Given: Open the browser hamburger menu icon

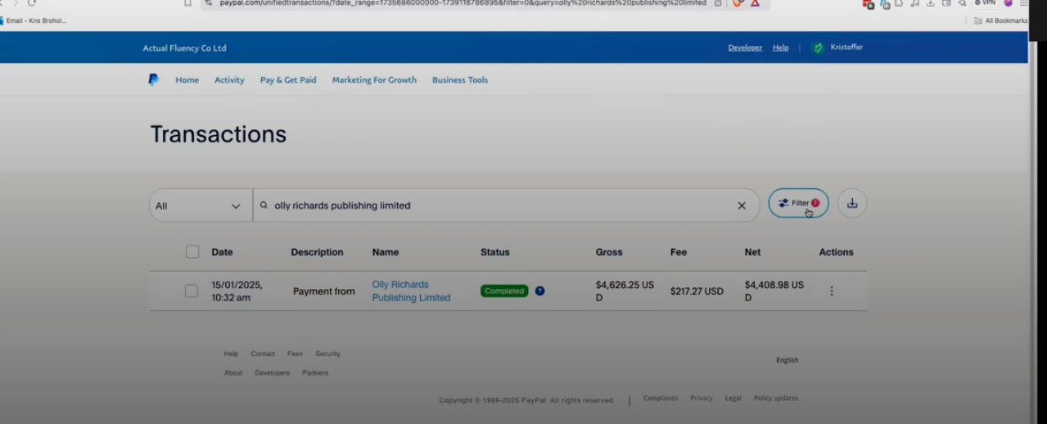Looking at the screenshot, I should [x=1024, y=2].
